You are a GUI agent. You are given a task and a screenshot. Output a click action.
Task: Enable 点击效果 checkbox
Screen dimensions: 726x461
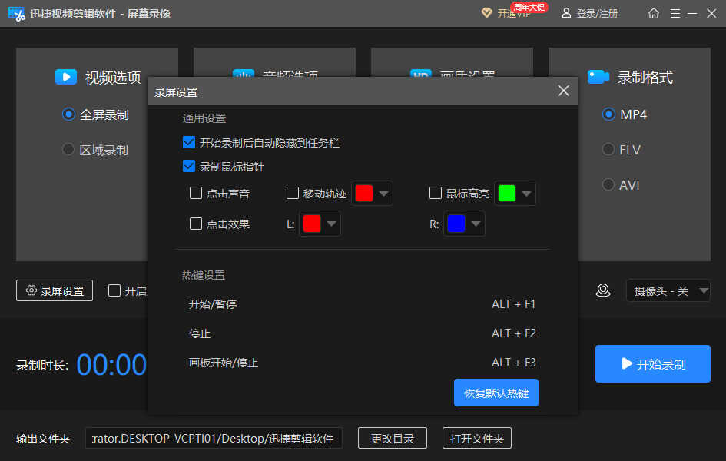[x=196, y=224]
